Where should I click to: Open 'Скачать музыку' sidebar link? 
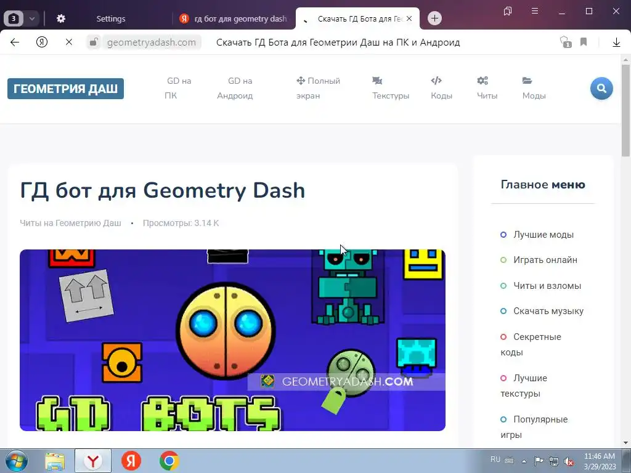[548, 311]
